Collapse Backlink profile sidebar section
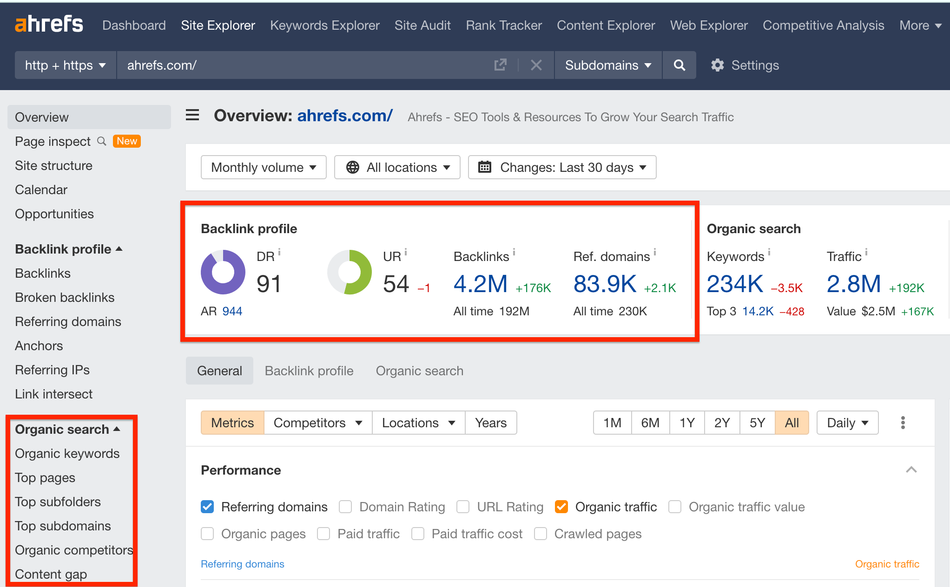This screenshot has height=587, width=950. (69, 249)
